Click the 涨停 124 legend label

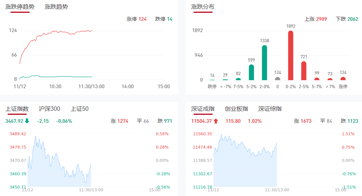tap(136, 19)
